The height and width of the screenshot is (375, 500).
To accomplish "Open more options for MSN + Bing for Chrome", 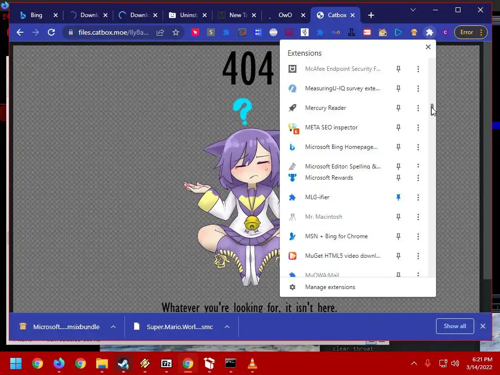I will point(418,236).
